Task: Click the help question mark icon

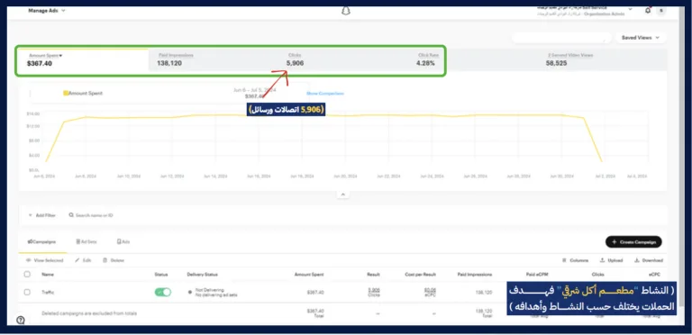Action: tap(21, 320)
